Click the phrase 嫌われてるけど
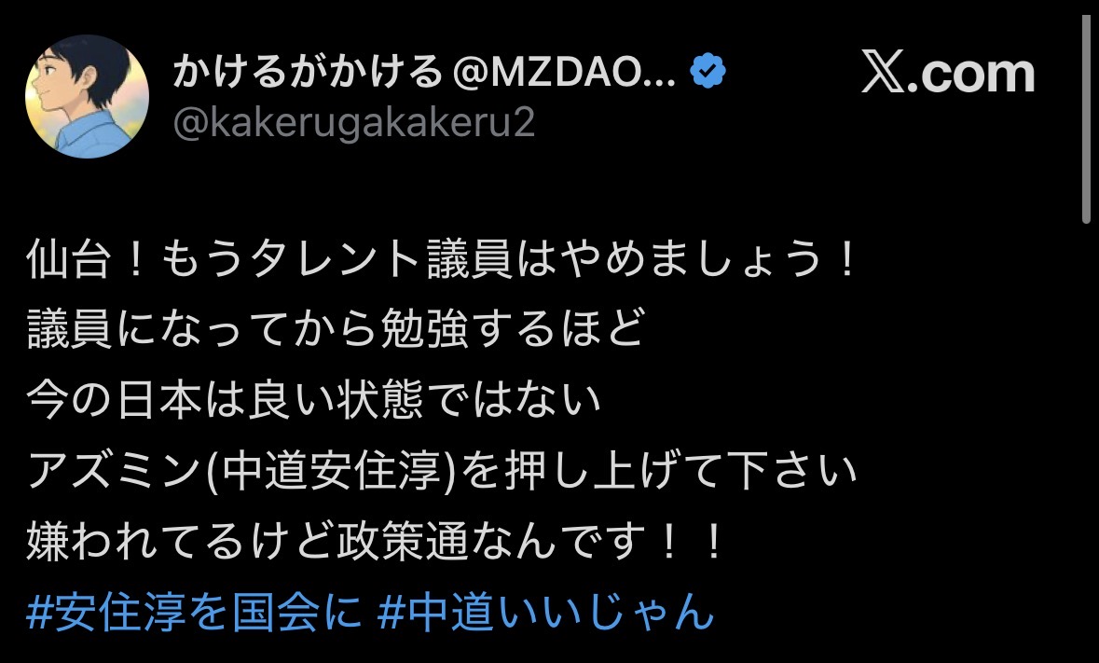The image size is (1099, 663). (180, 541)
